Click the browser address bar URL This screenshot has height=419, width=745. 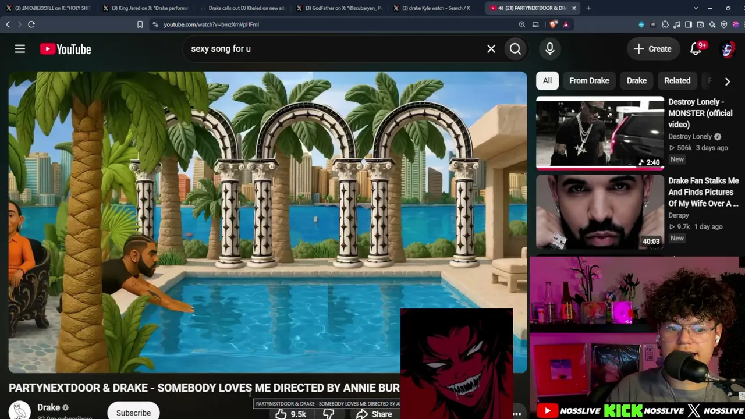(x=211, y=24)
